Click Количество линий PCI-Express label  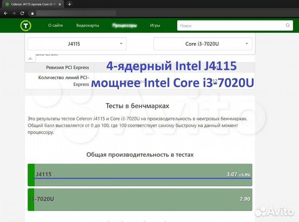coord(64,81)
